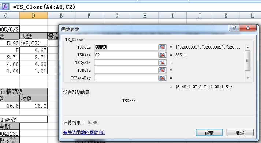The image size is (261, 143).
Task: Focus the TSDate field containing C2
Action: (x=126, y=55)
